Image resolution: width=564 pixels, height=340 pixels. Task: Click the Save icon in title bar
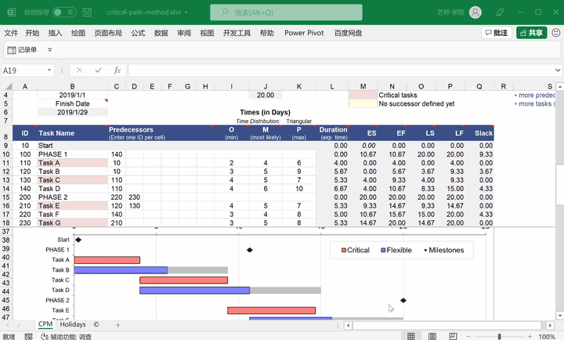(87, 13)
